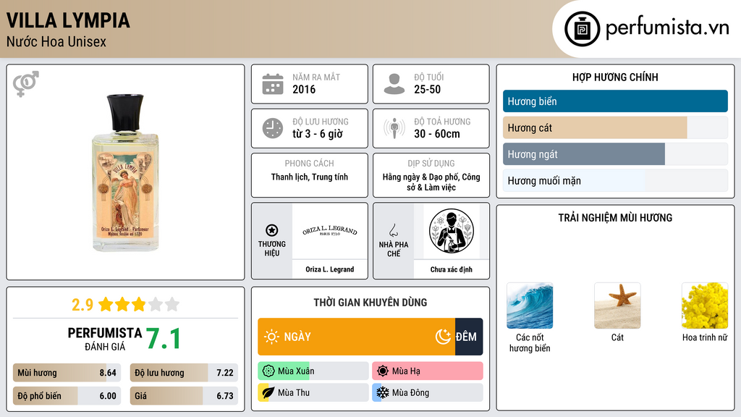Click the nose icon above Nhà Pha Chế
741x417 pixels.
click(393, 230)
